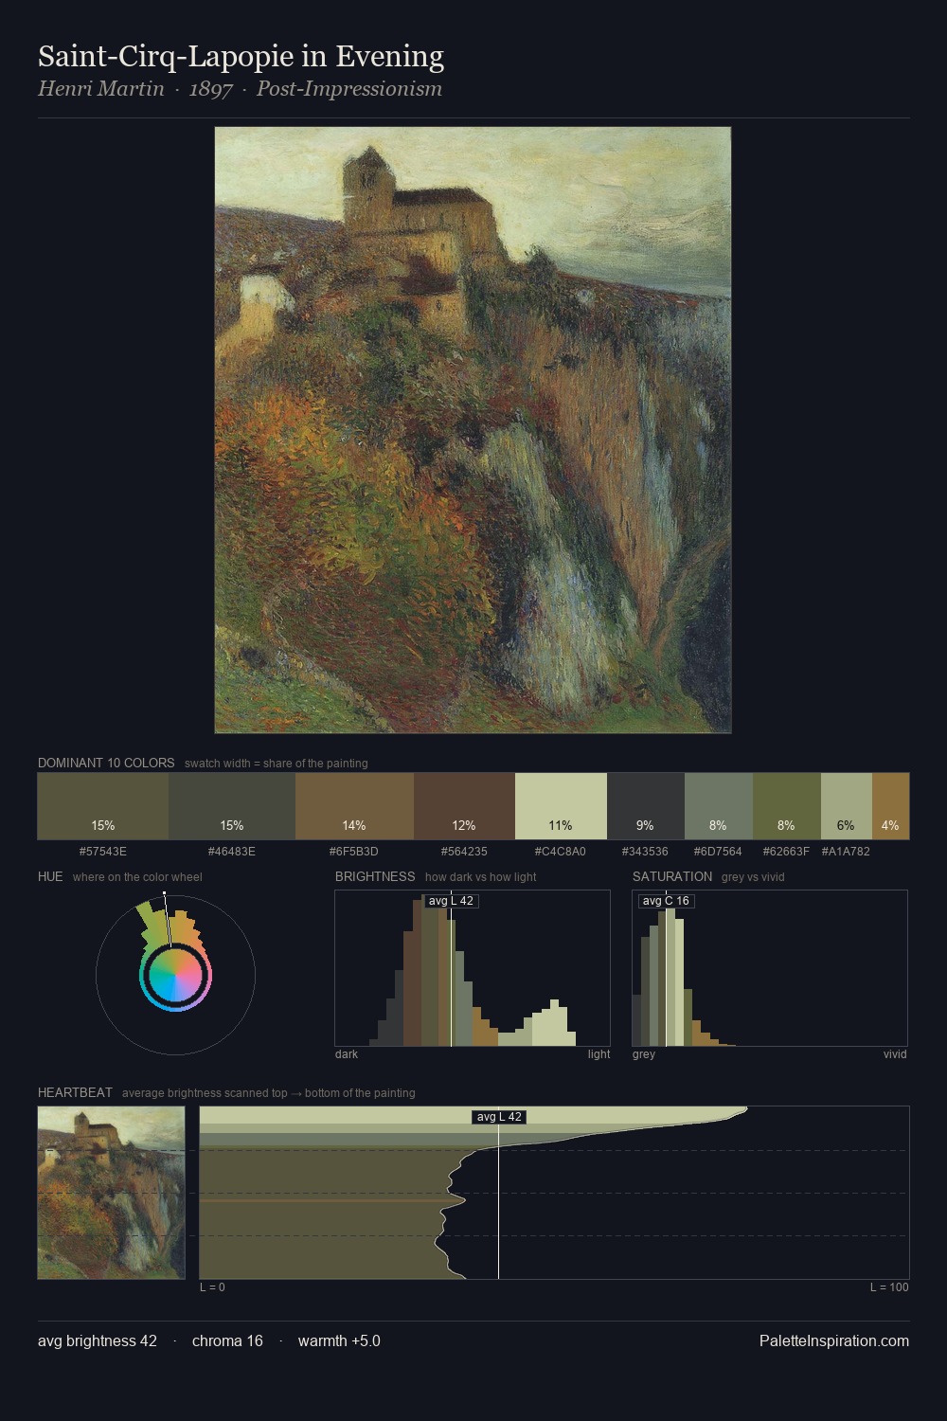Image resolution: width=947 pixels, height=1421 pixels.
Task: Click the year '1897' in subtitle
Action: (x=211, y=89)
